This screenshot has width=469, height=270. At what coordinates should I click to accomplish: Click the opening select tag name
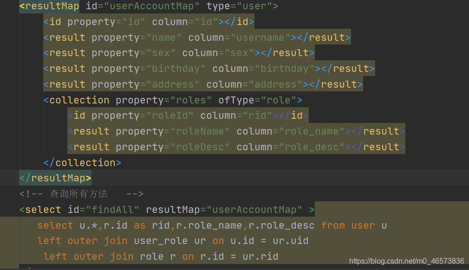(43, 210)
